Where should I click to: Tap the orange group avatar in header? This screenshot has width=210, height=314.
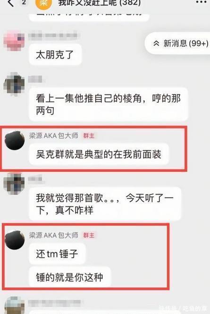pos(43,3)
